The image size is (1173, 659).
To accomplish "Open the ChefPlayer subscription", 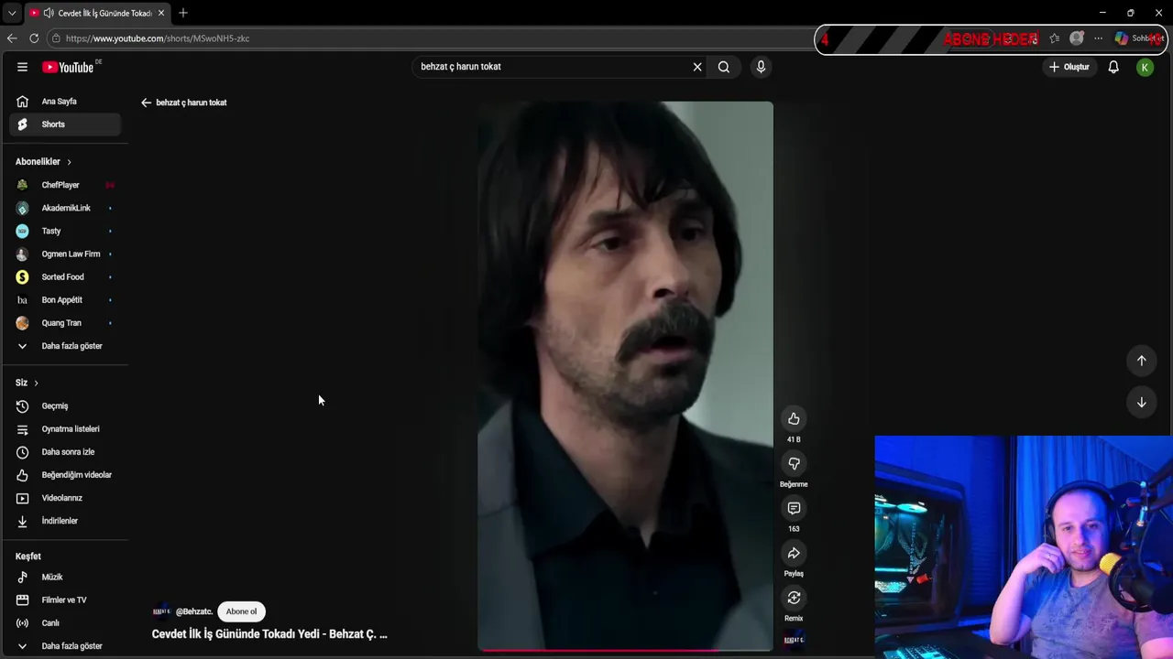I will pyautogui.click(x=64, y=185).
